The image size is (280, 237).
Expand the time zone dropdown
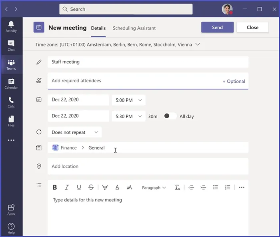coord(198,44)
